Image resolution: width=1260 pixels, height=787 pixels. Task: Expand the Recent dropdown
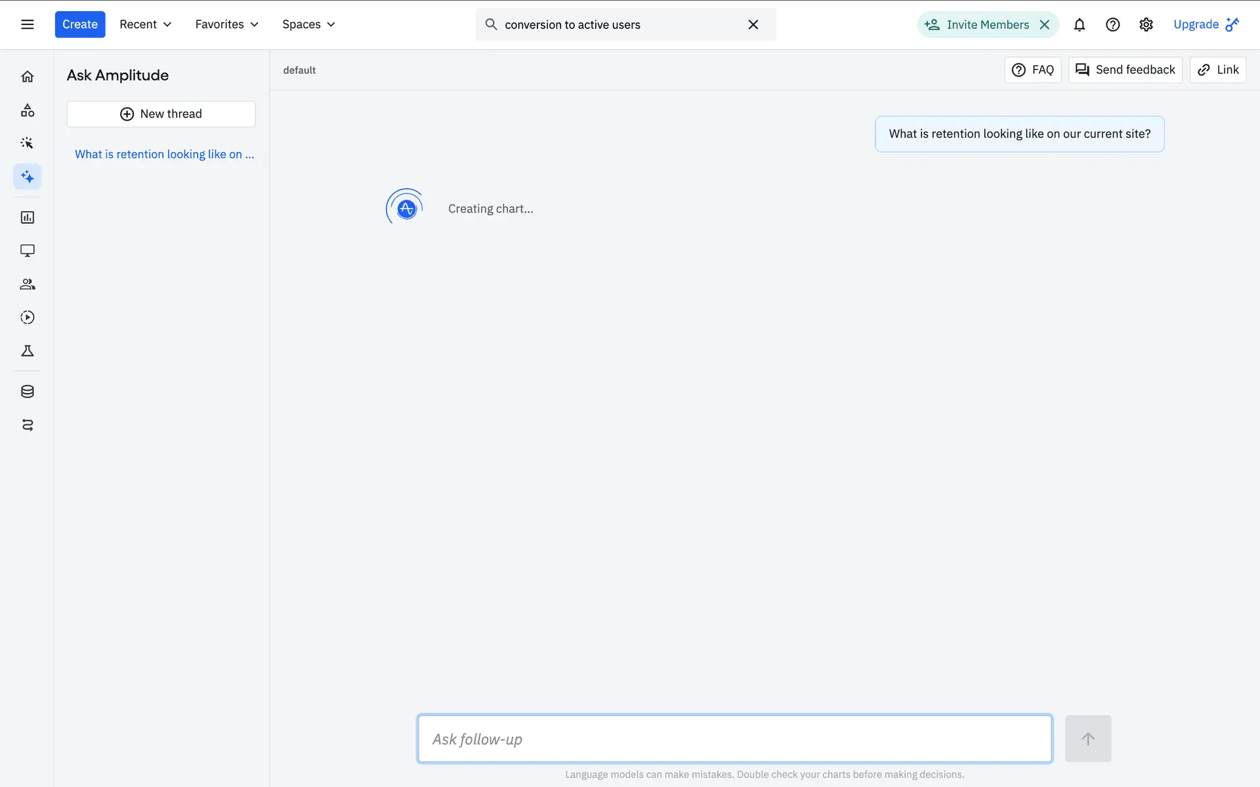pyautogui.click(x=145, y=24)
